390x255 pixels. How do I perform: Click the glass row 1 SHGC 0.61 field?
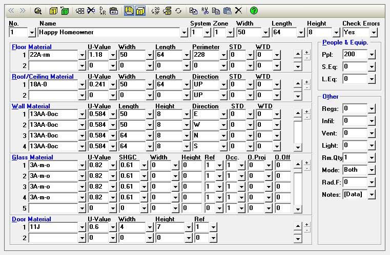coord(130,165)
